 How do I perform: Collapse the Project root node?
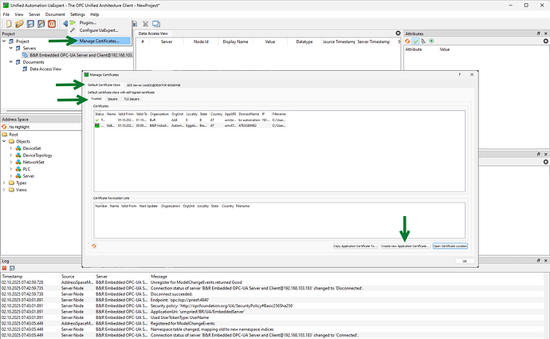[x=4, y=41]
